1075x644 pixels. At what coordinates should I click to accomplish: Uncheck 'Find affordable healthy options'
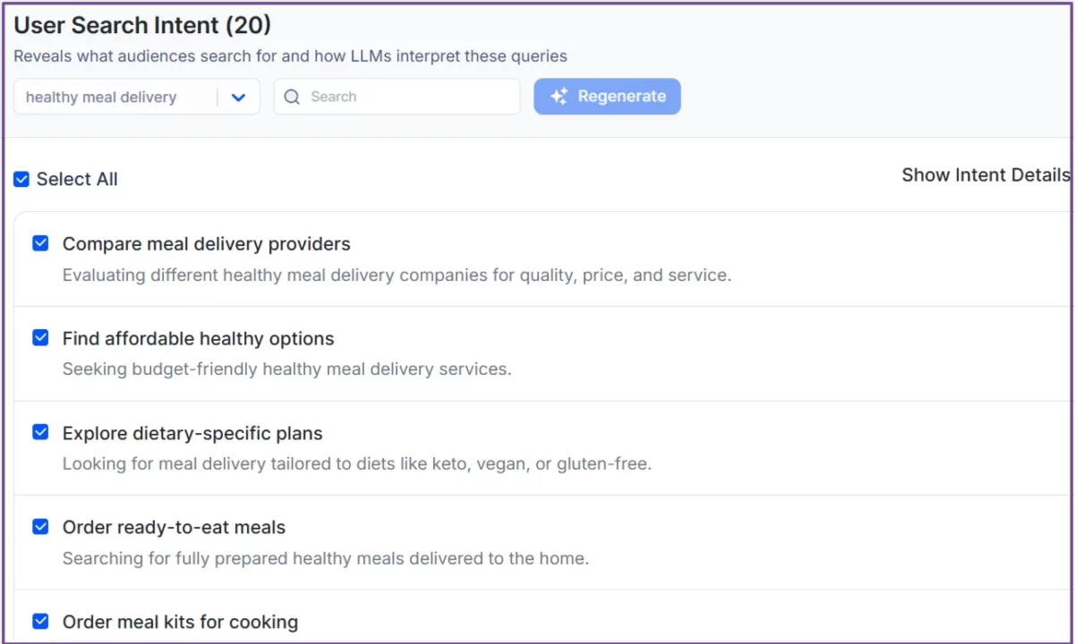coord(40,337)
